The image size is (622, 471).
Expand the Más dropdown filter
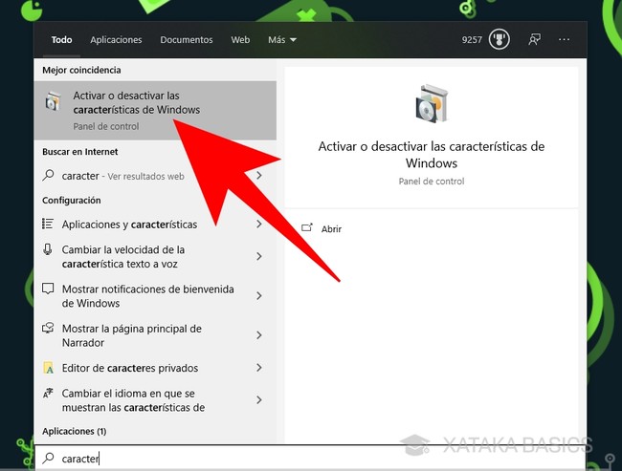(x=282, y=40)
